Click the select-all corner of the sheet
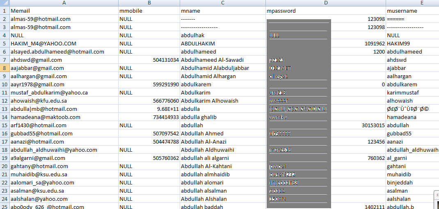Image resolution: width=439 pixels, height=209 pixels. [x=5, y=3]
